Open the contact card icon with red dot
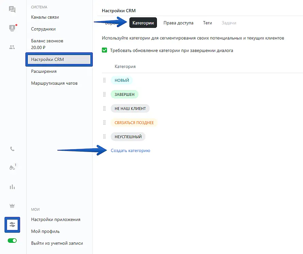This screenshot has height=254, width=303. [12, 28]
